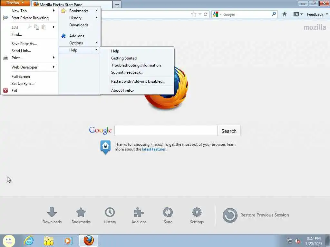
Task: Expand the Bookmarks submenu arrow
Action: [96, 11]
